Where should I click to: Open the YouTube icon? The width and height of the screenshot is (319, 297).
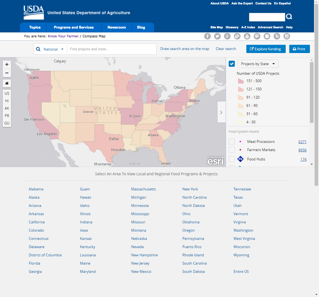pos(247,36)
